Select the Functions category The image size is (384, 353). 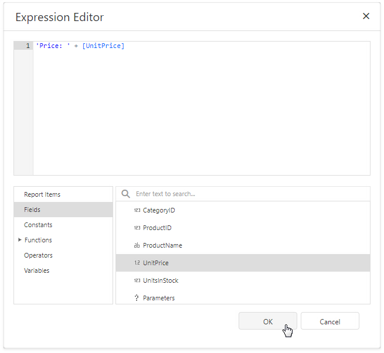(63, 240)
